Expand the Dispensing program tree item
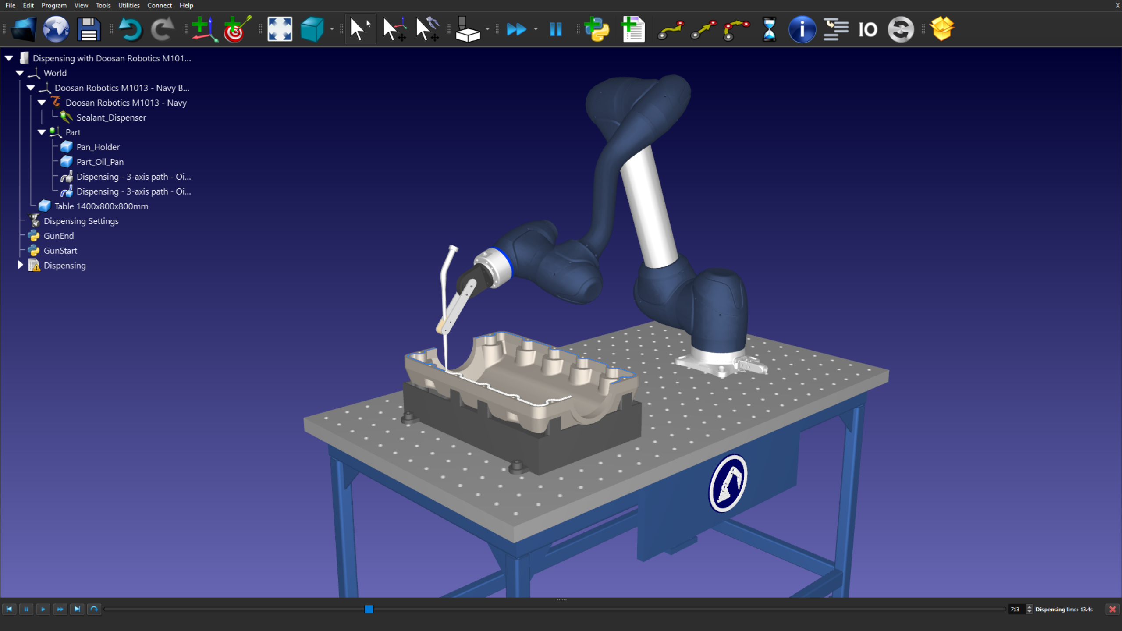This screenshot has height=631, width=1122. [x=20, y=265]
